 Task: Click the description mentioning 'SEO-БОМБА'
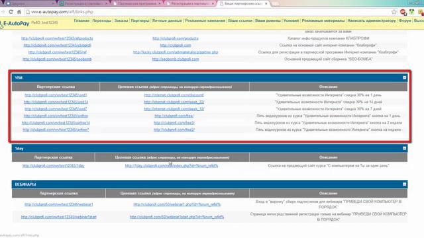329,59
